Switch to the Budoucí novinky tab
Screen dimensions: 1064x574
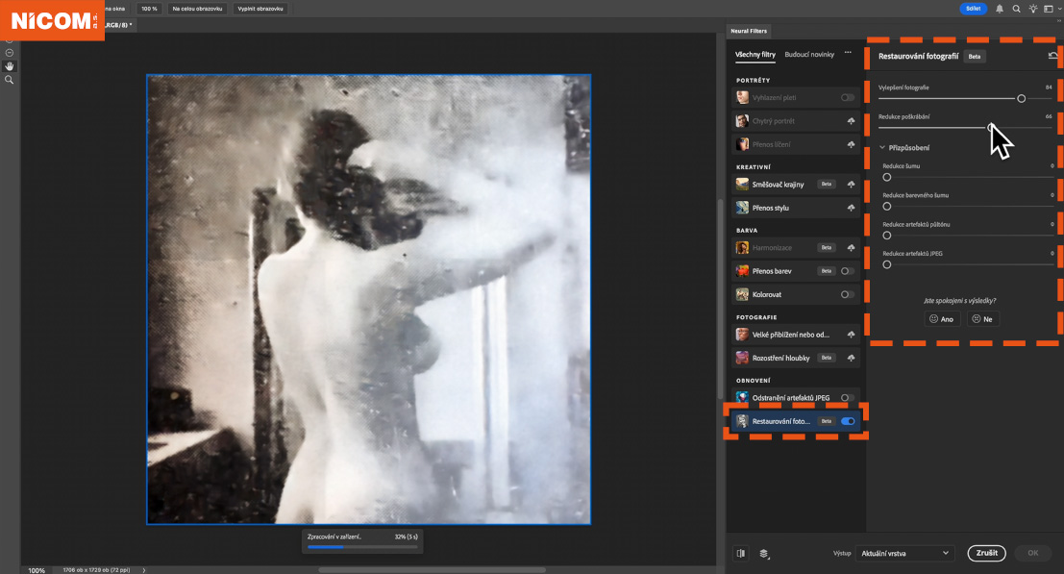809,55
